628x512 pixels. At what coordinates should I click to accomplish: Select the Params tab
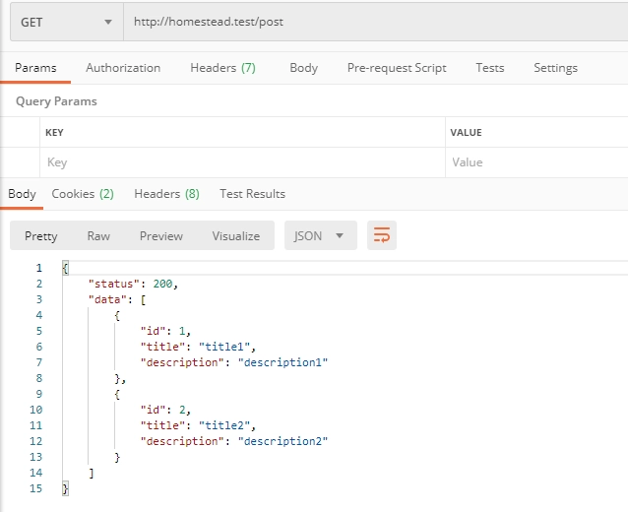(x=35, y=68)
